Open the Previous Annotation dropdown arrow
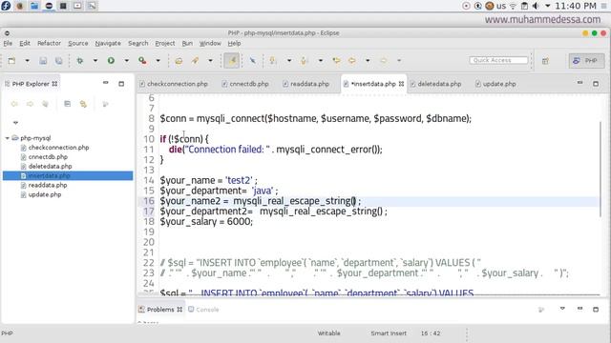 coord(321,61)
